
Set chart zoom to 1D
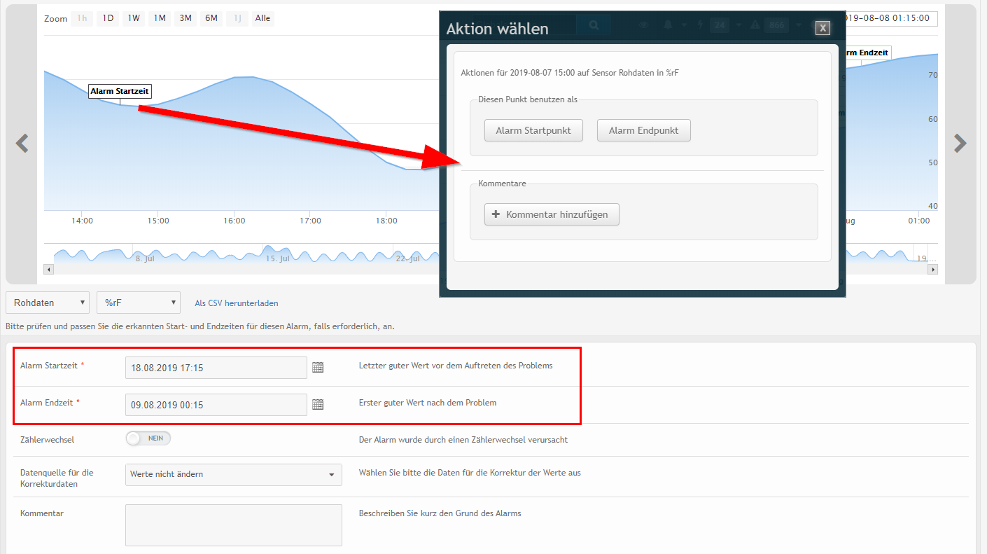point(108,18)
